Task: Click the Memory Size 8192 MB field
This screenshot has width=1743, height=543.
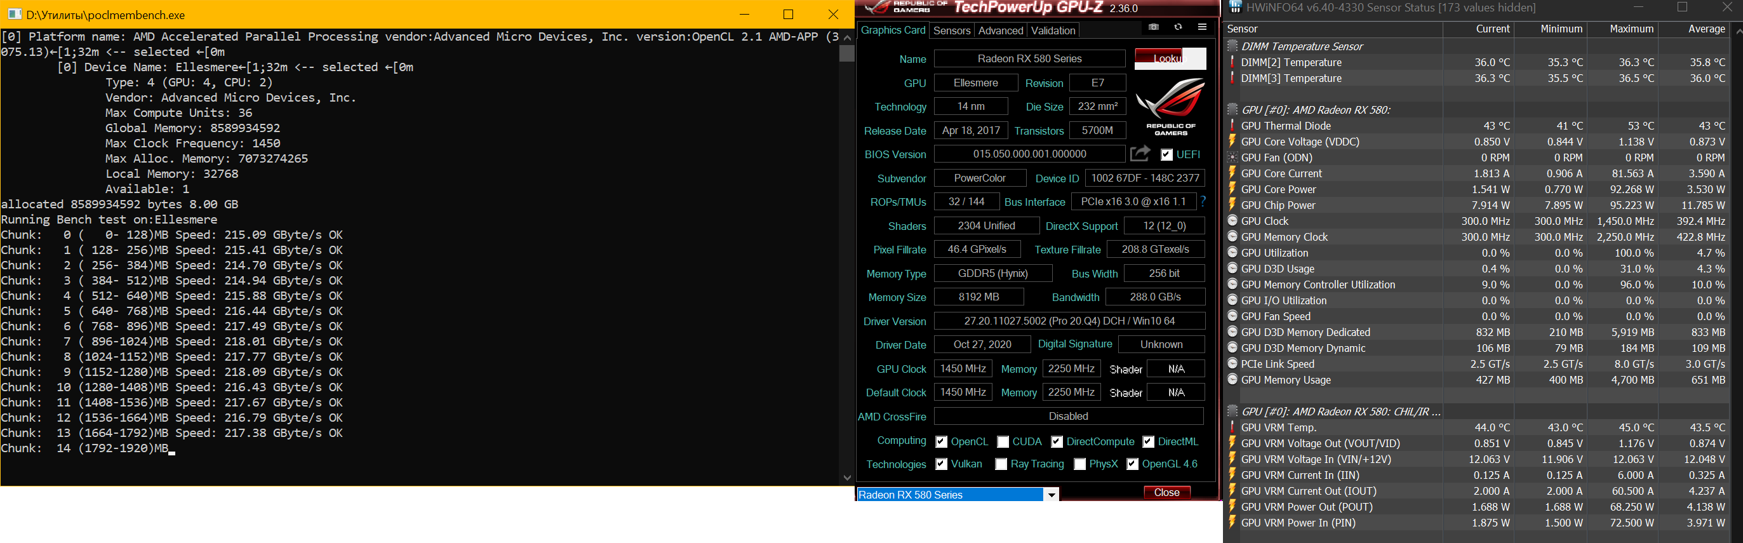Action: (978, 297)
